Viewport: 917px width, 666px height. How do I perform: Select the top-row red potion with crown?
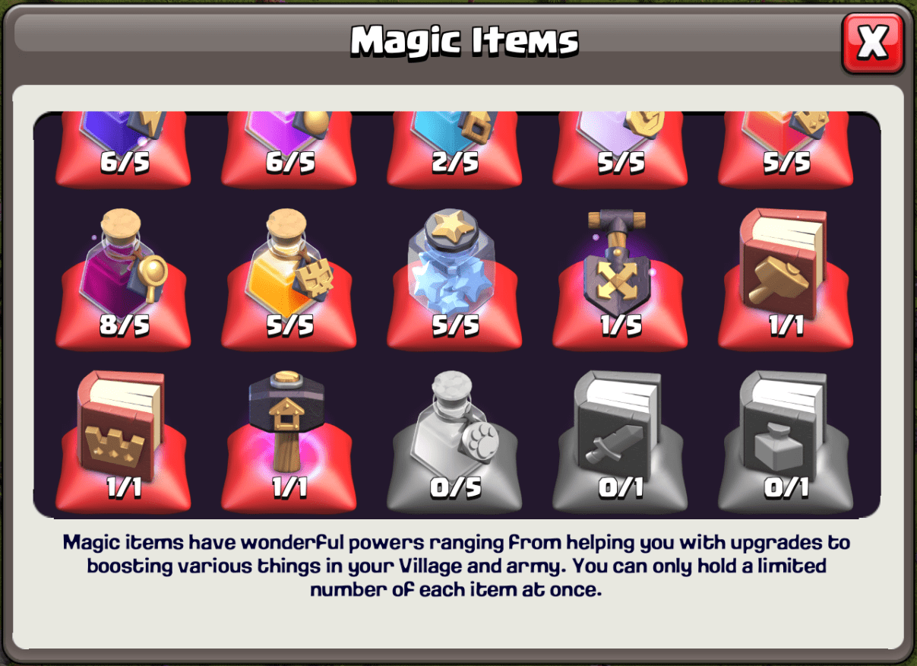click(x=786, y=149)
